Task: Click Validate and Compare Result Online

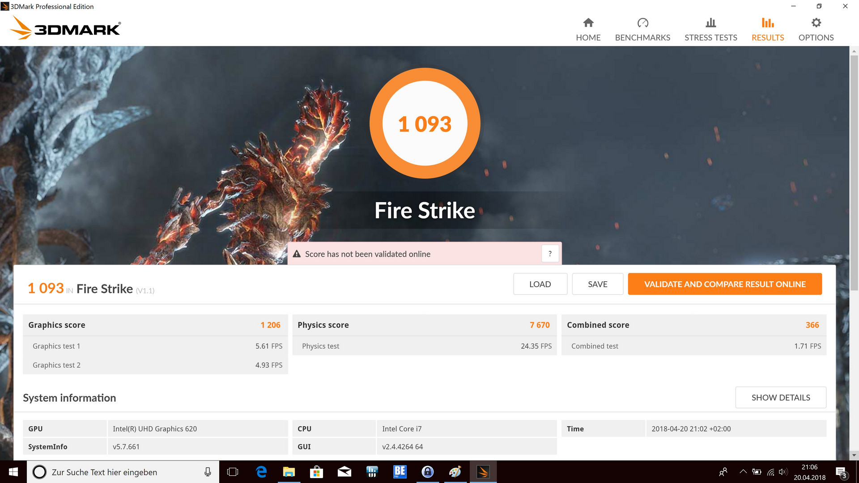Action: coord(724,284)
